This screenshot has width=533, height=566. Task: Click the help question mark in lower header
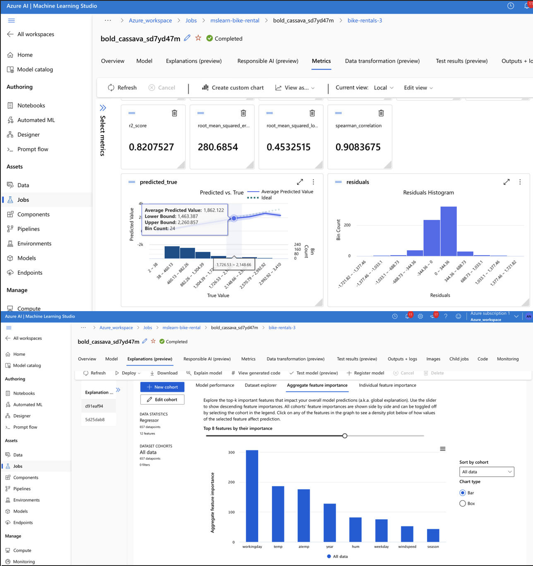click(x=446, y=316)
